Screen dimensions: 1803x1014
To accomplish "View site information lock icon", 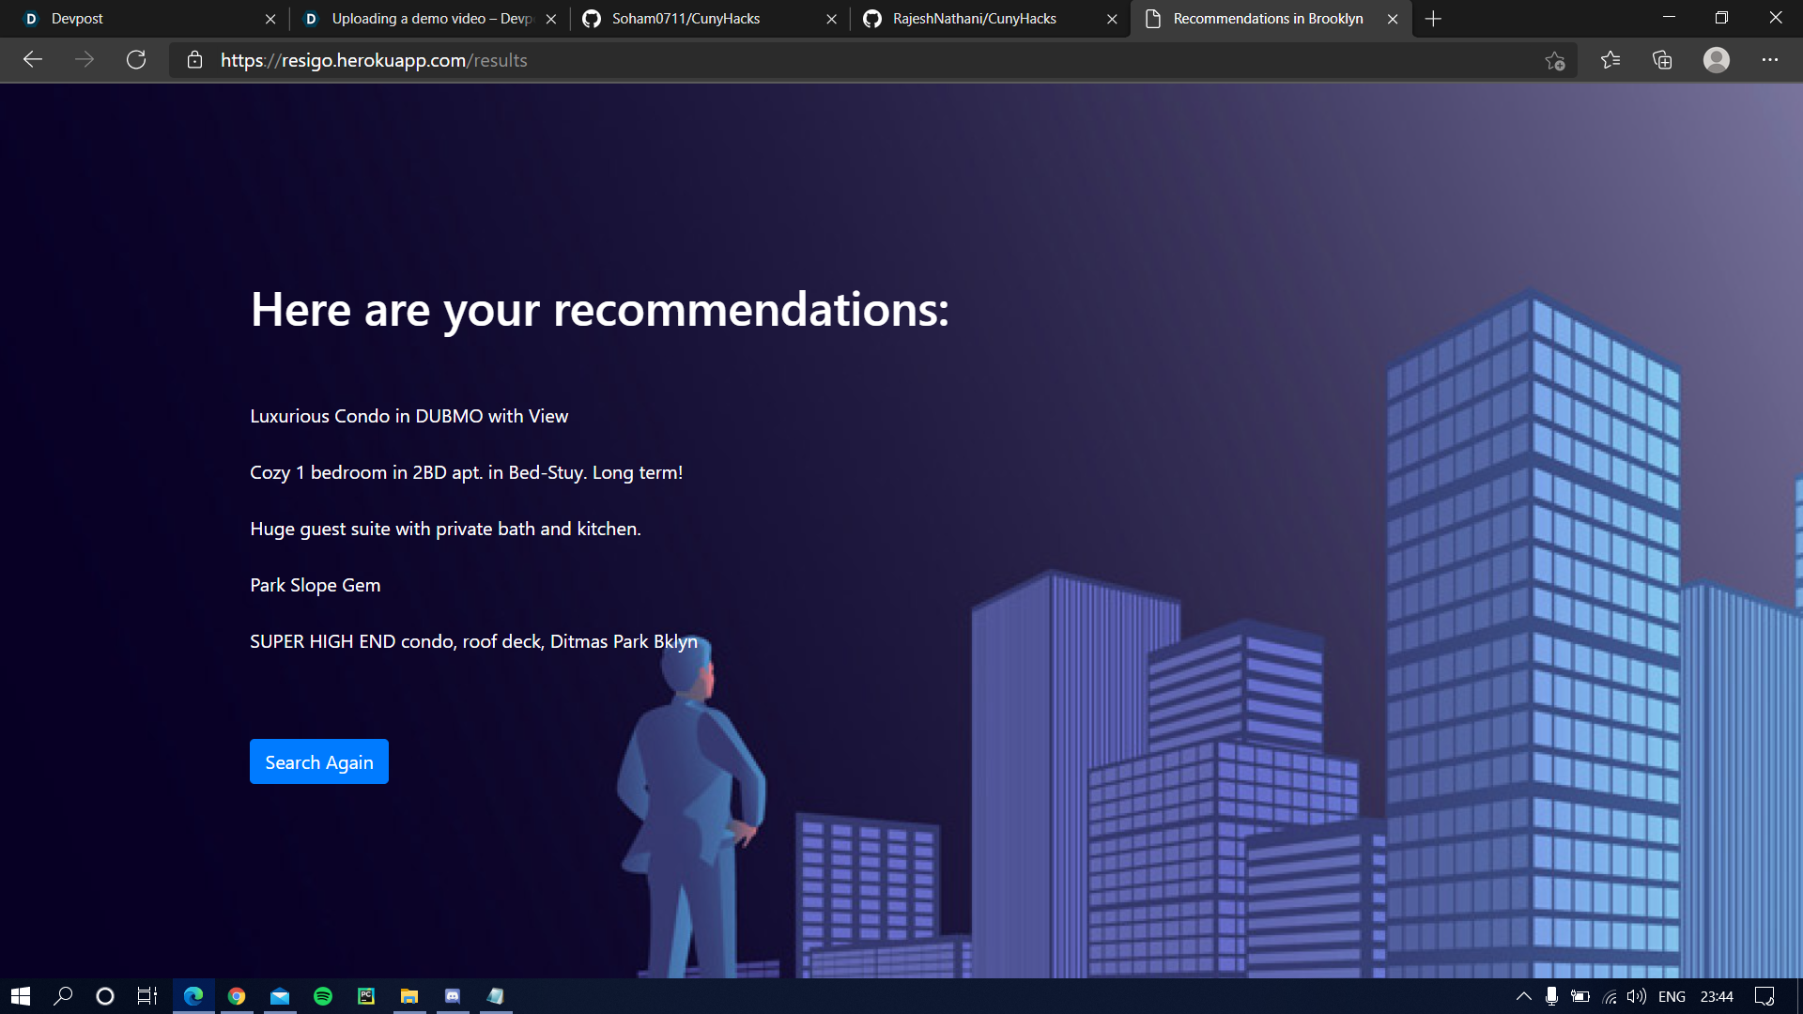I will [x=195, y=60].
